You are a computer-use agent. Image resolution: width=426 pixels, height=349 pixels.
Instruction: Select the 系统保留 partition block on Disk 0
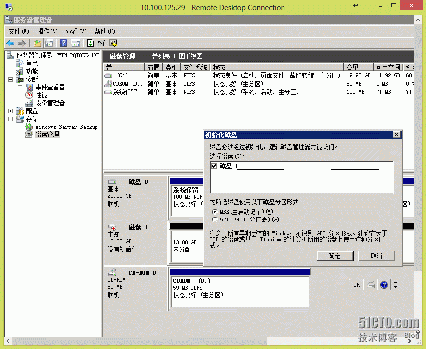pyautogui.click(x=187, y=197)
